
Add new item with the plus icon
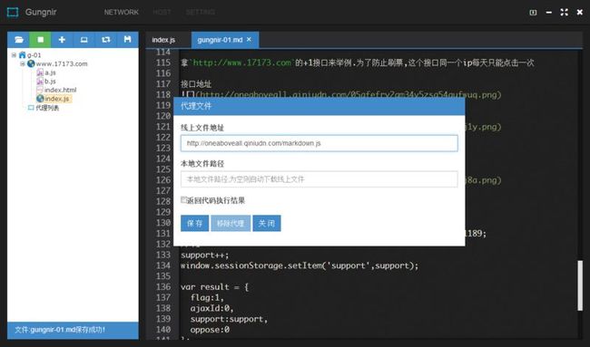[x=62, y=40]
